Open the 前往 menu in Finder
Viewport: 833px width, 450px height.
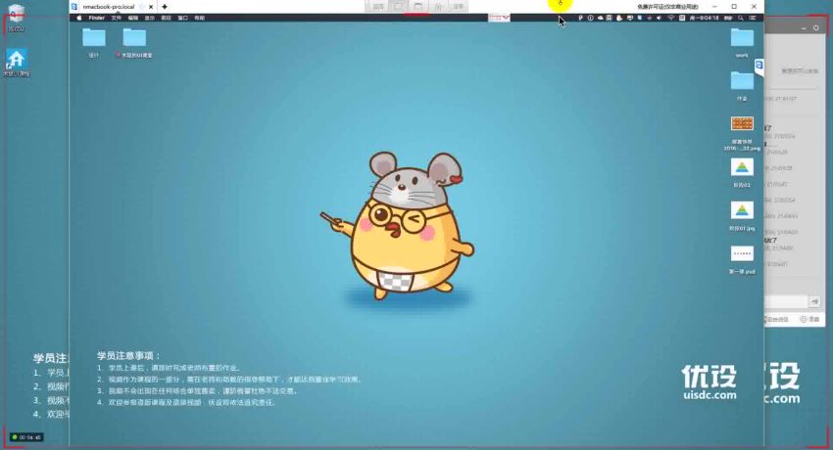pyautogui.click(x=167, y=18)
